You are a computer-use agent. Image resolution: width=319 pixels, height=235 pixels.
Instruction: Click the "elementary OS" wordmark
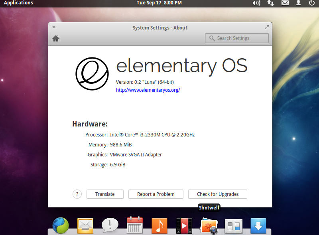pyautogui.click(x=182, y=66)
